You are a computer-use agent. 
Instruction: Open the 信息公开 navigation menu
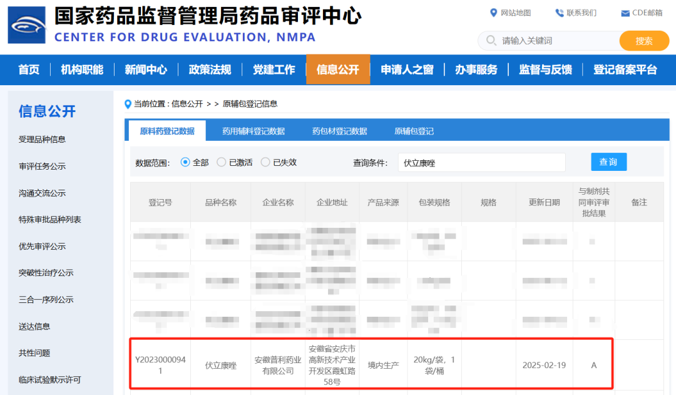(337, 69)
